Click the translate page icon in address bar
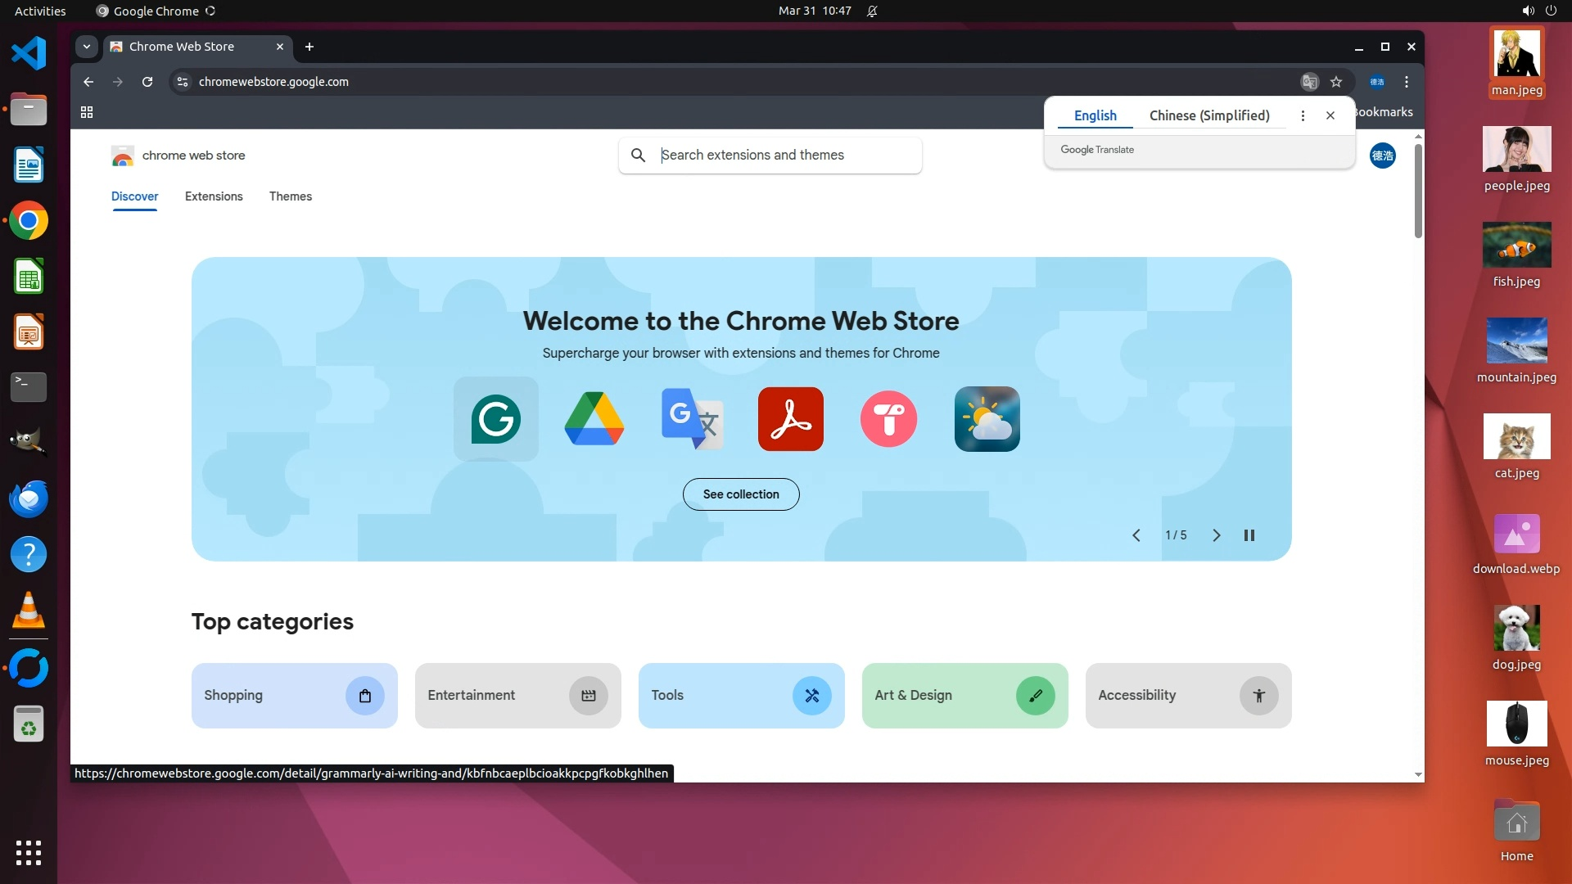Viewport: 1572px width, 884px height. point(1309,82)
